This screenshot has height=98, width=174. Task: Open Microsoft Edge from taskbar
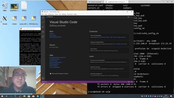[11, 96]
